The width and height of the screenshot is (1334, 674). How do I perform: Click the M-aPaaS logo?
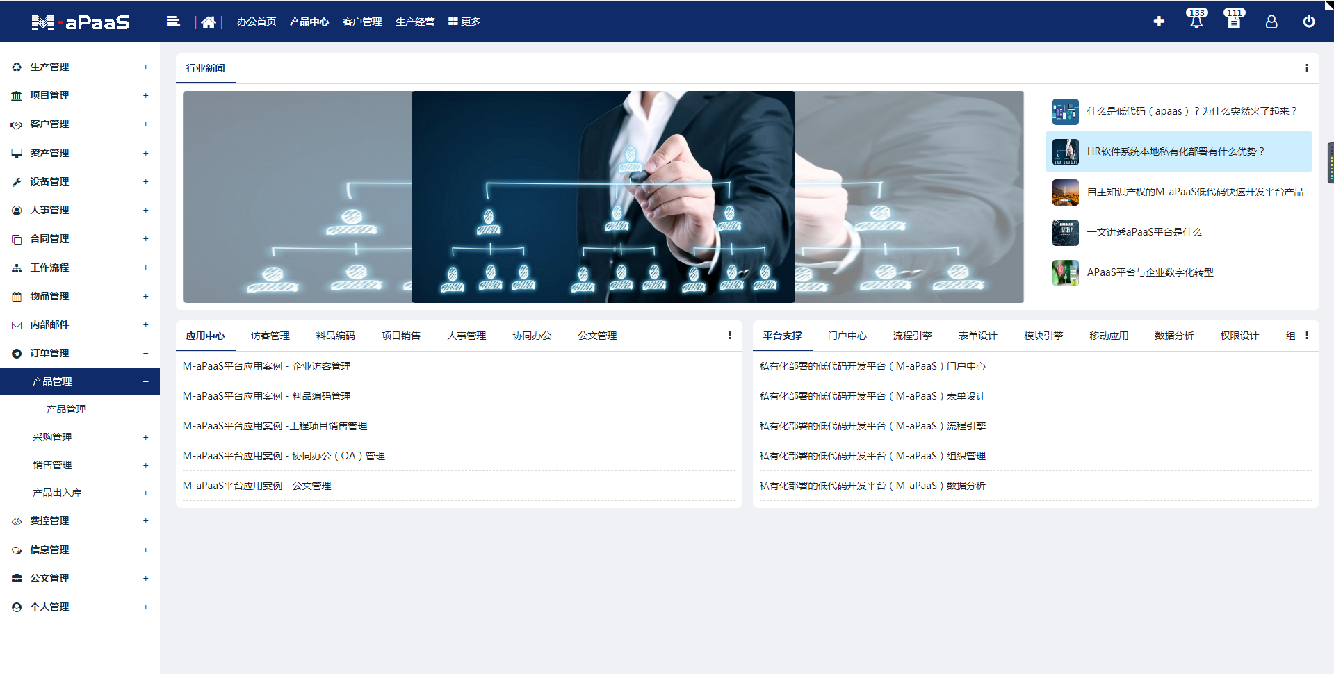click(81, 22)
